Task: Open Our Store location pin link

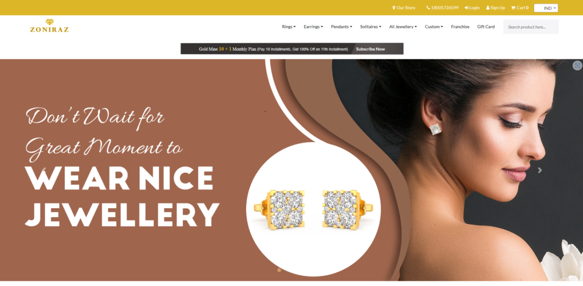Action: pos(404,7)
